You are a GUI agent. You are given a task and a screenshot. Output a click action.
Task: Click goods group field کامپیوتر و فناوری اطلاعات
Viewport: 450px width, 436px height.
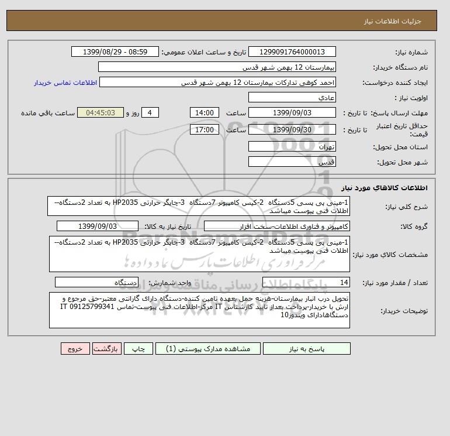[276, 226]
